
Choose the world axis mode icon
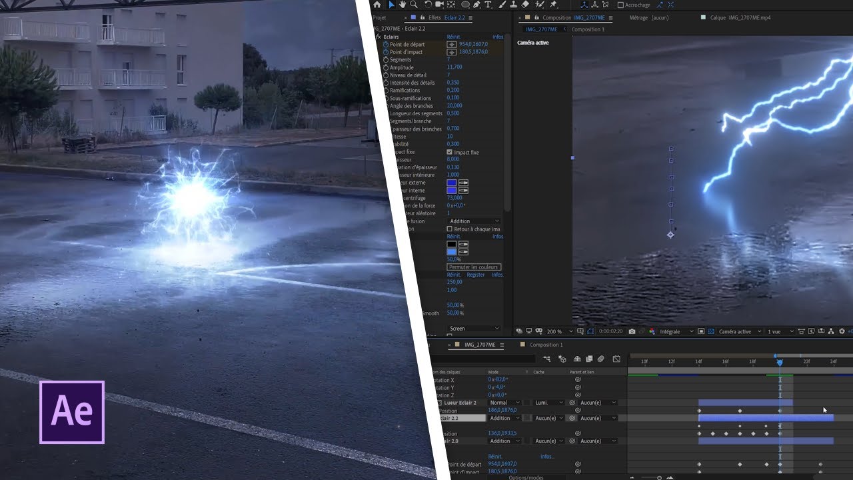(x=594, y=5)
